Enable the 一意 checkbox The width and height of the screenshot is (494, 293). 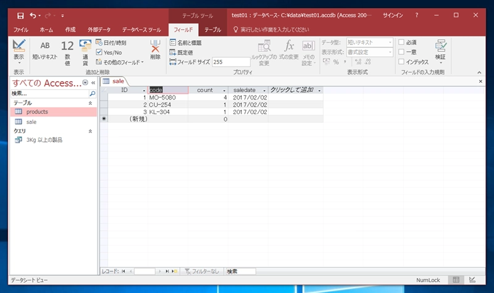click(401, 52)
